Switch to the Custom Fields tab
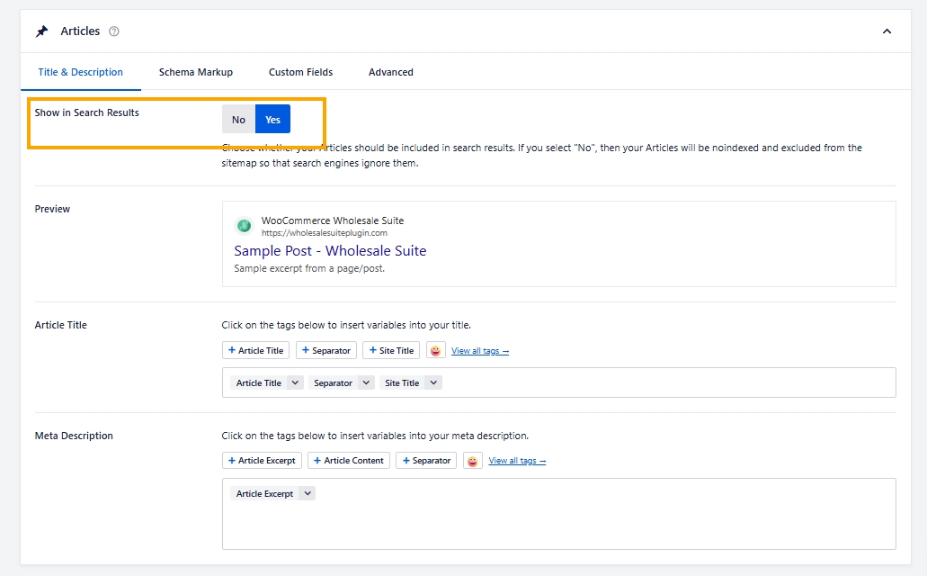This screenshot has width=927, height=576. 300,72
